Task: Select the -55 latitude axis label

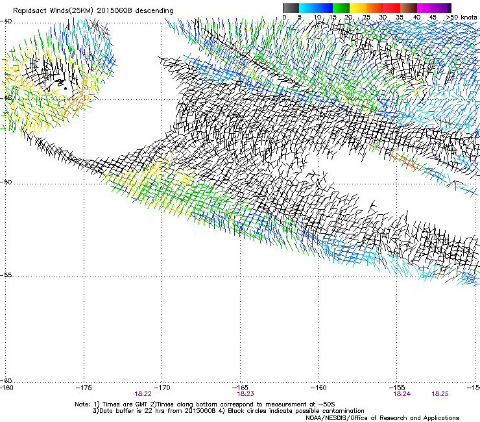Action: (x=6, y=275)
